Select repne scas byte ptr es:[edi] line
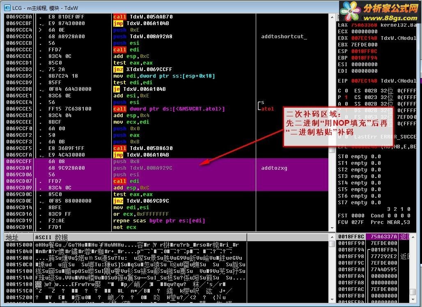422x307 pixels. 159,220
